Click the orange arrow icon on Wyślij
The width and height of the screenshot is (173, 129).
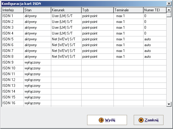click(x=101, y=120)
